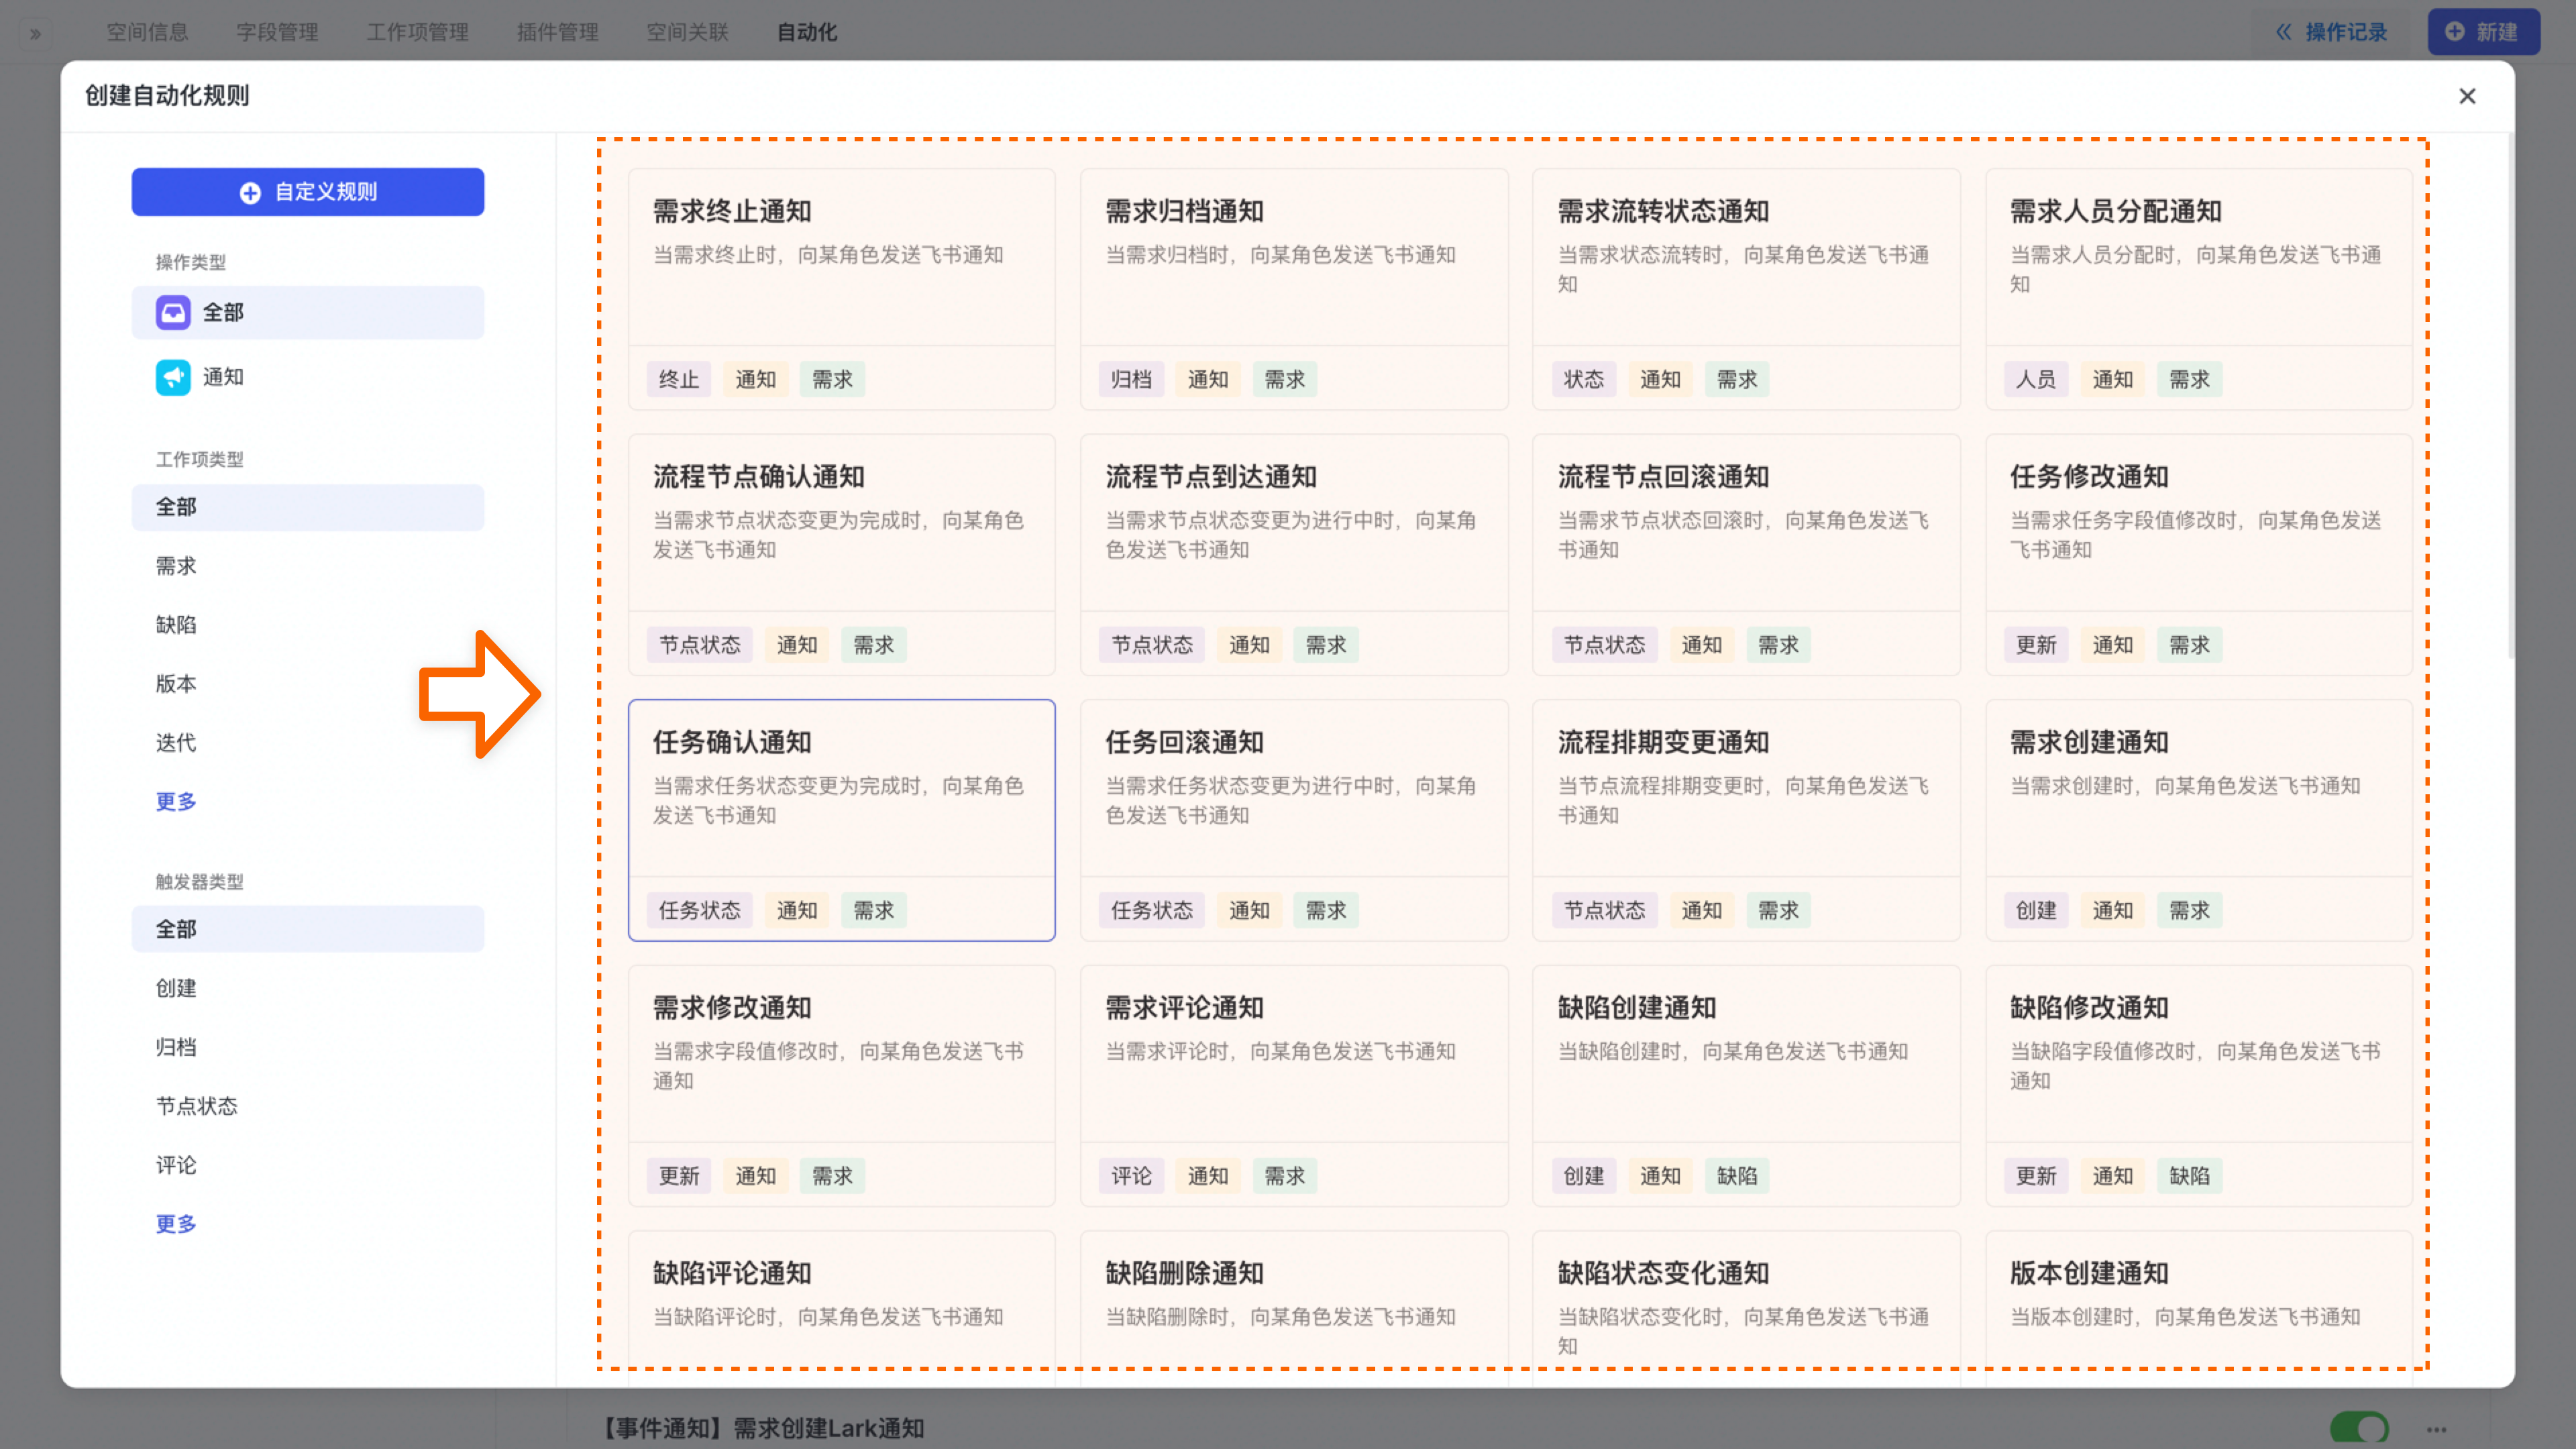The image size is (2576, 1449).
Task: Open more options for 需求创建Lark通知 rule
Action: (2436, 1429)
